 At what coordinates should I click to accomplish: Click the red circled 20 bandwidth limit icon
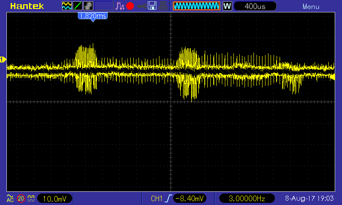(x=21, y=199)
